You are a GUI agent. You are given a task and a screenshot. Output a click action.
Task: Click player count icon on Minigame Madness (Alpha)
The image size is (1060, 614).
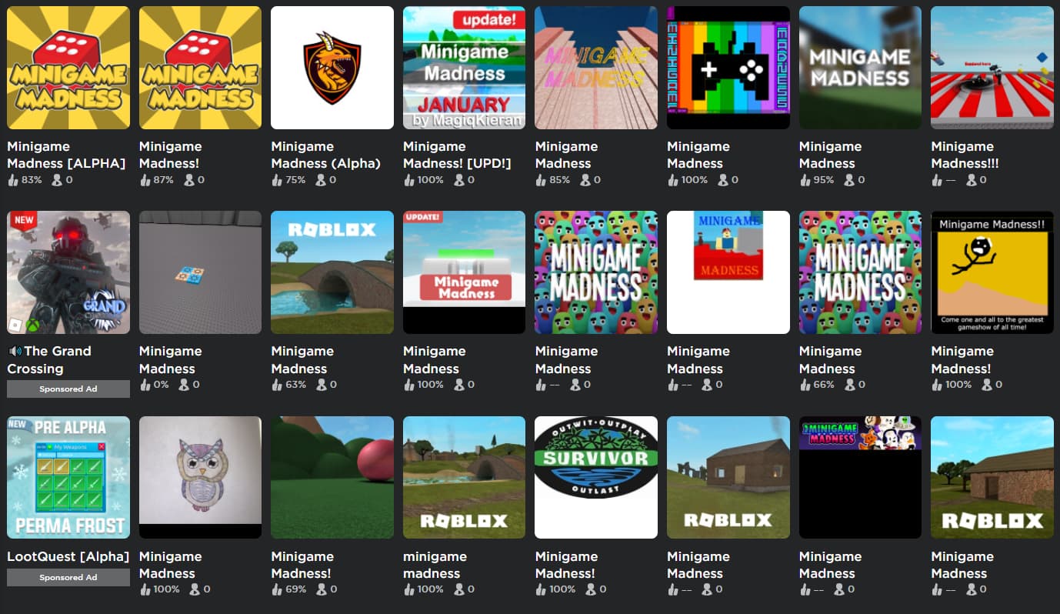tap(321, 180)
